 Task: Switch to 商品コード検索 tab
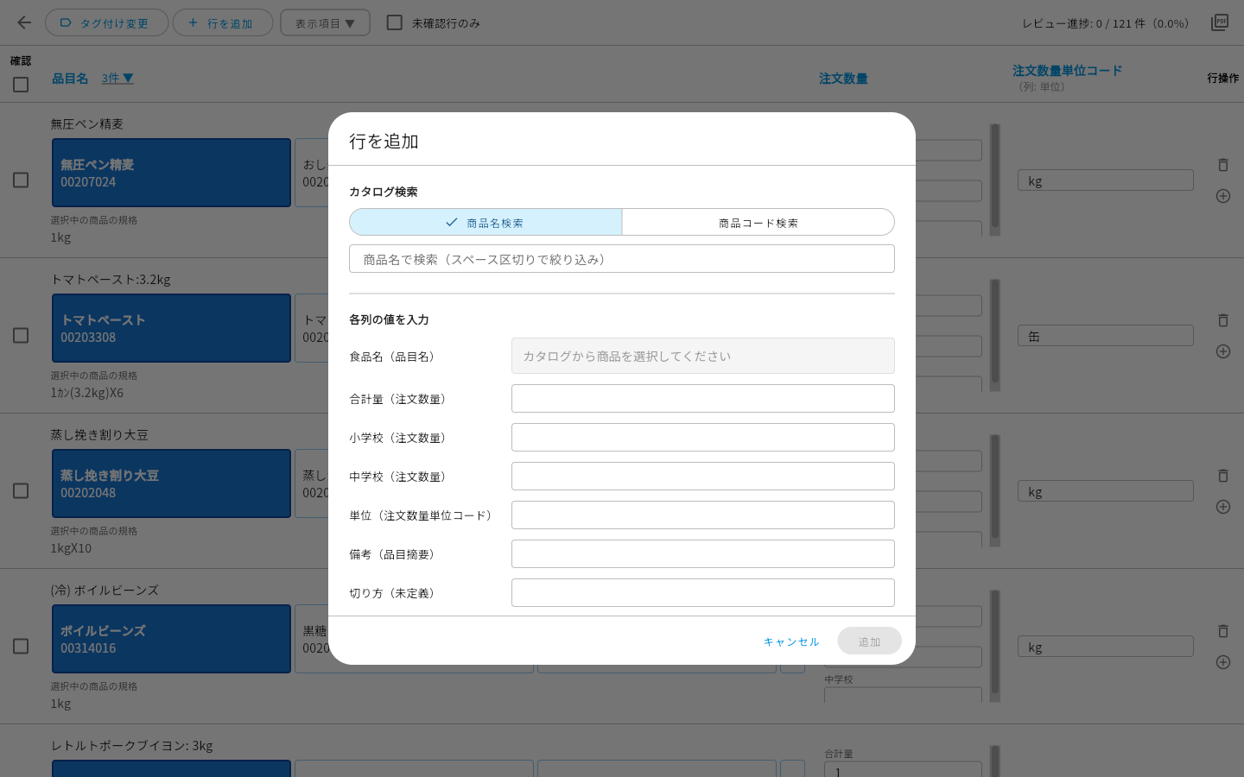coord(758,222)
